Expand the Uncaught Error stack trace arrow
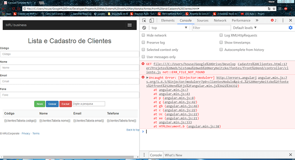The image size is (295, 160). [147, 77]
